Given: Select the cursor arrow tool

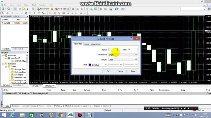Looking at the screenshot, I should tap(3, 13).
